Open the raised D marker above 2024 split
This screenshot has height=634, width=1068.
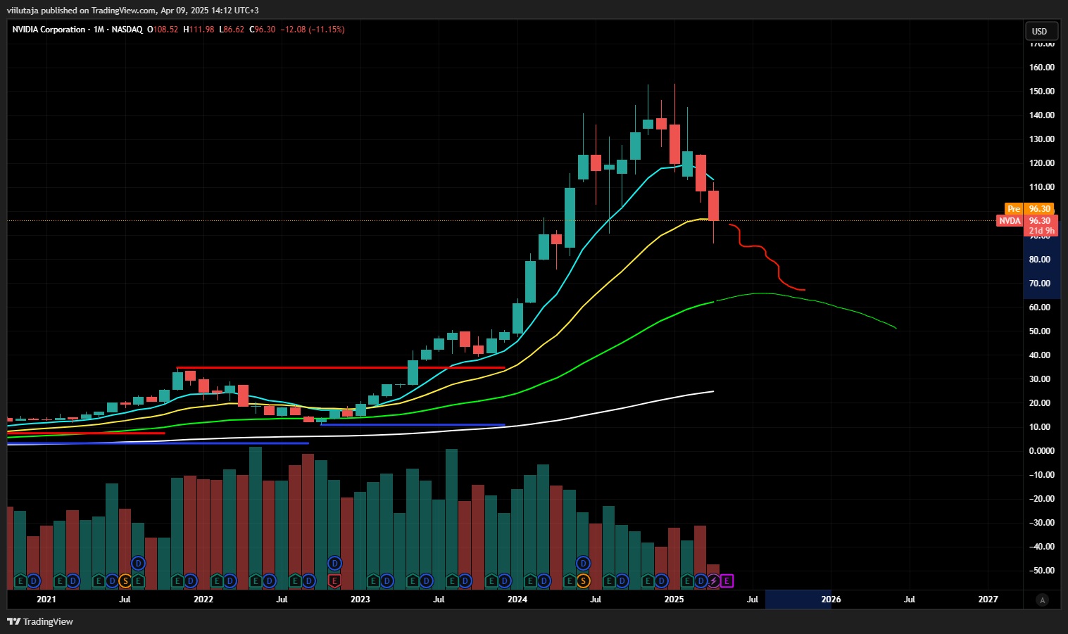tap(583, 563)
